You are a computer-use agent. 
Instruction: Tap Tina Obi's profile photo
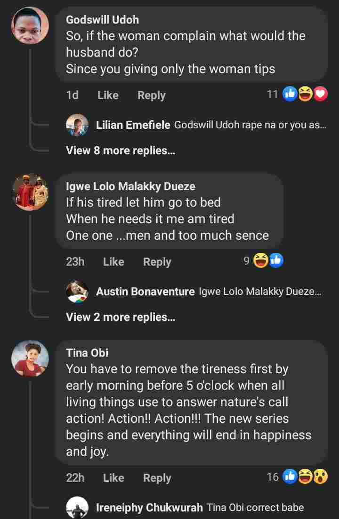[30, 359]
